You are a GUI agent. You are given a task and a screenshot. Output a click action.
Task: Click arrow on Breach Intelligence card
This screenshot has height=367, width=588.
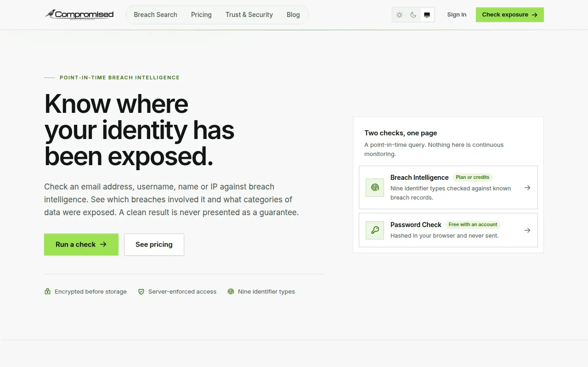pyautogui.click(x=527, y=188)
